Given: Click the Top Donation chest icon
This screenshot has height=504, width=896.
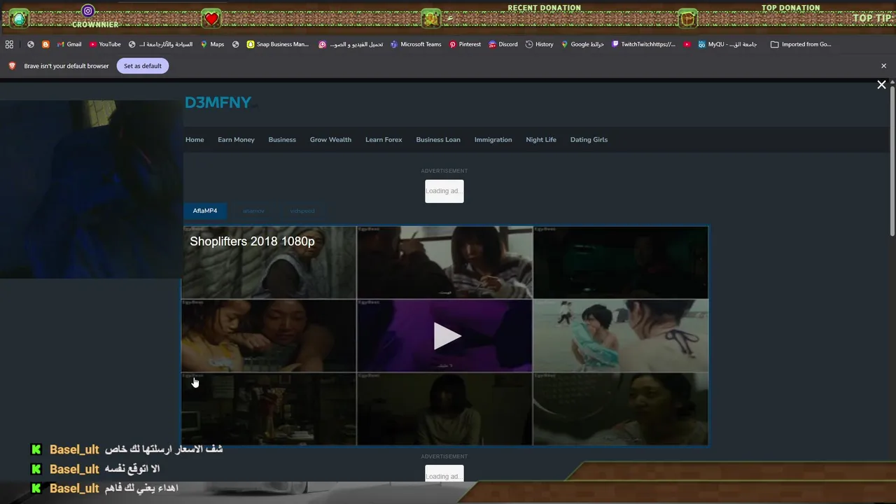Looking at the screenshot, I should click(688, 19).
